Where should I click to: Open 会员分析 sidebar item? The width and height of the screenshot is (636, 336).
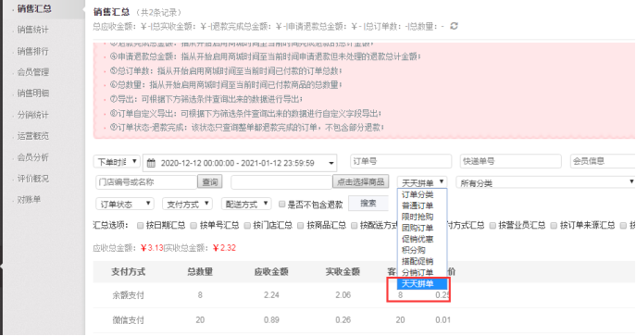(x=32, y=157)
